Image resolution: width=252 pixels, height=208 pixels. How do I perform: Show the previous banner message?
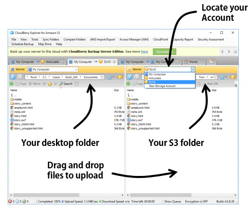coord(222,52)
